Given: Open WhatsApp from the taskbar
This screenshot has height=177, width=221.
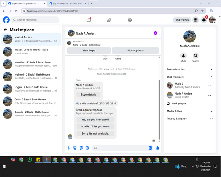Looking at the screenshot, I should [30, 159].
